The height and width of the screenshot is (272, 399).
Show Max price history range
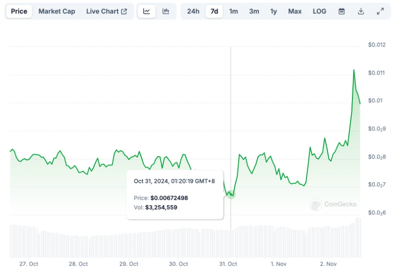point(295,11)
